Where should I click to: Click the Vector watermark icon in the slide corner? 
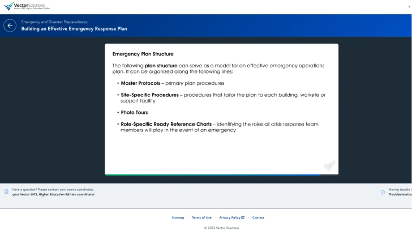(329, 165)
